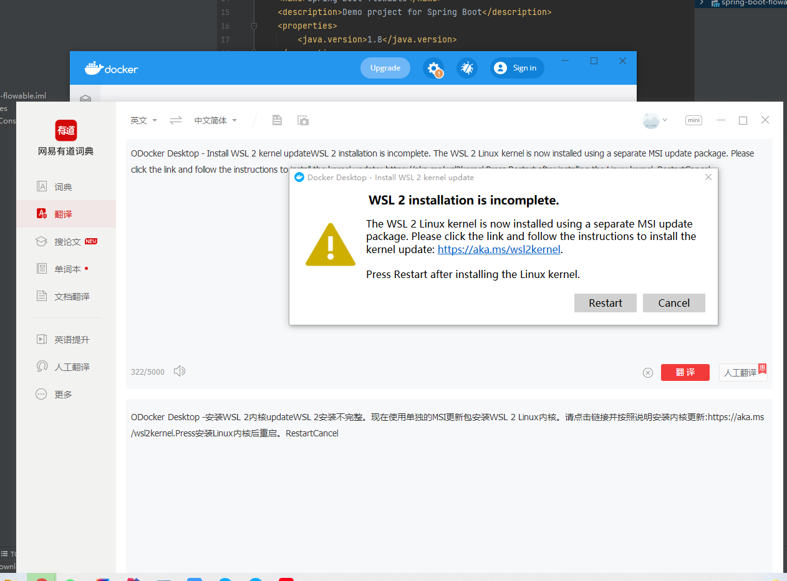This screenshot has height=581, width=787.
Task: Play source text audio with speaker icon
Action: [180, 372]
